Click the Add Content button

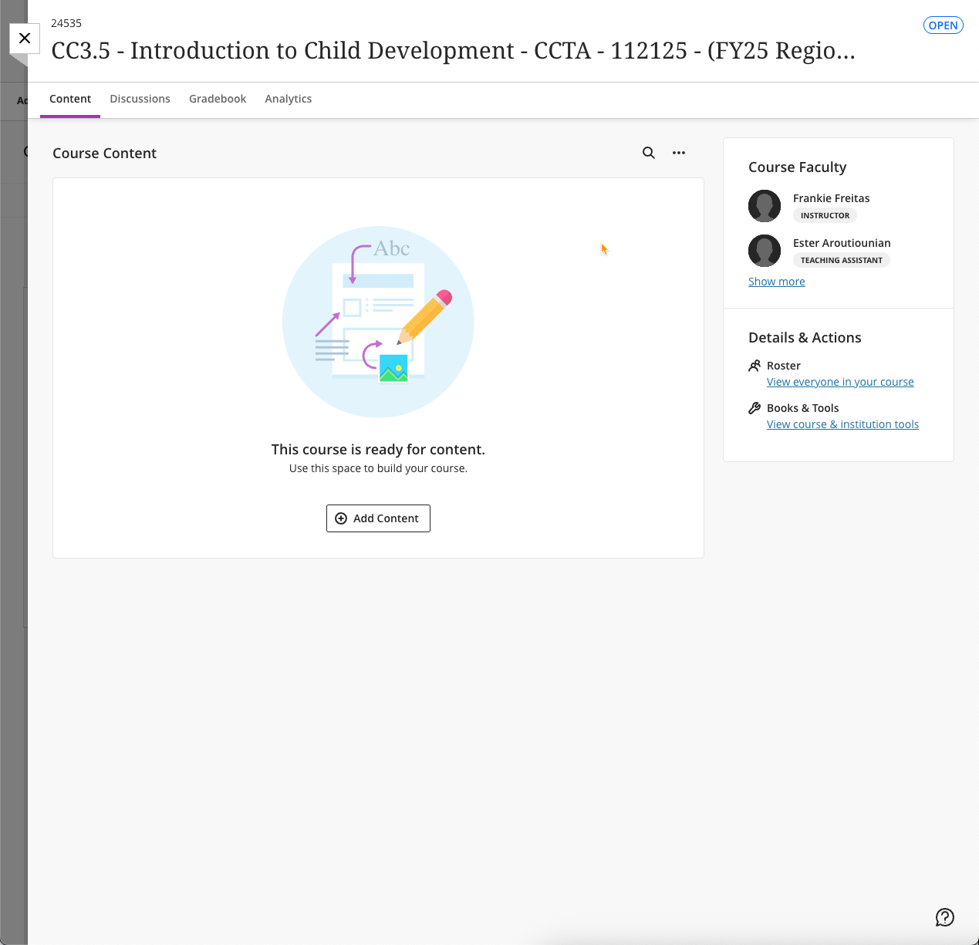pyautogui.click(x=378, y=518)
